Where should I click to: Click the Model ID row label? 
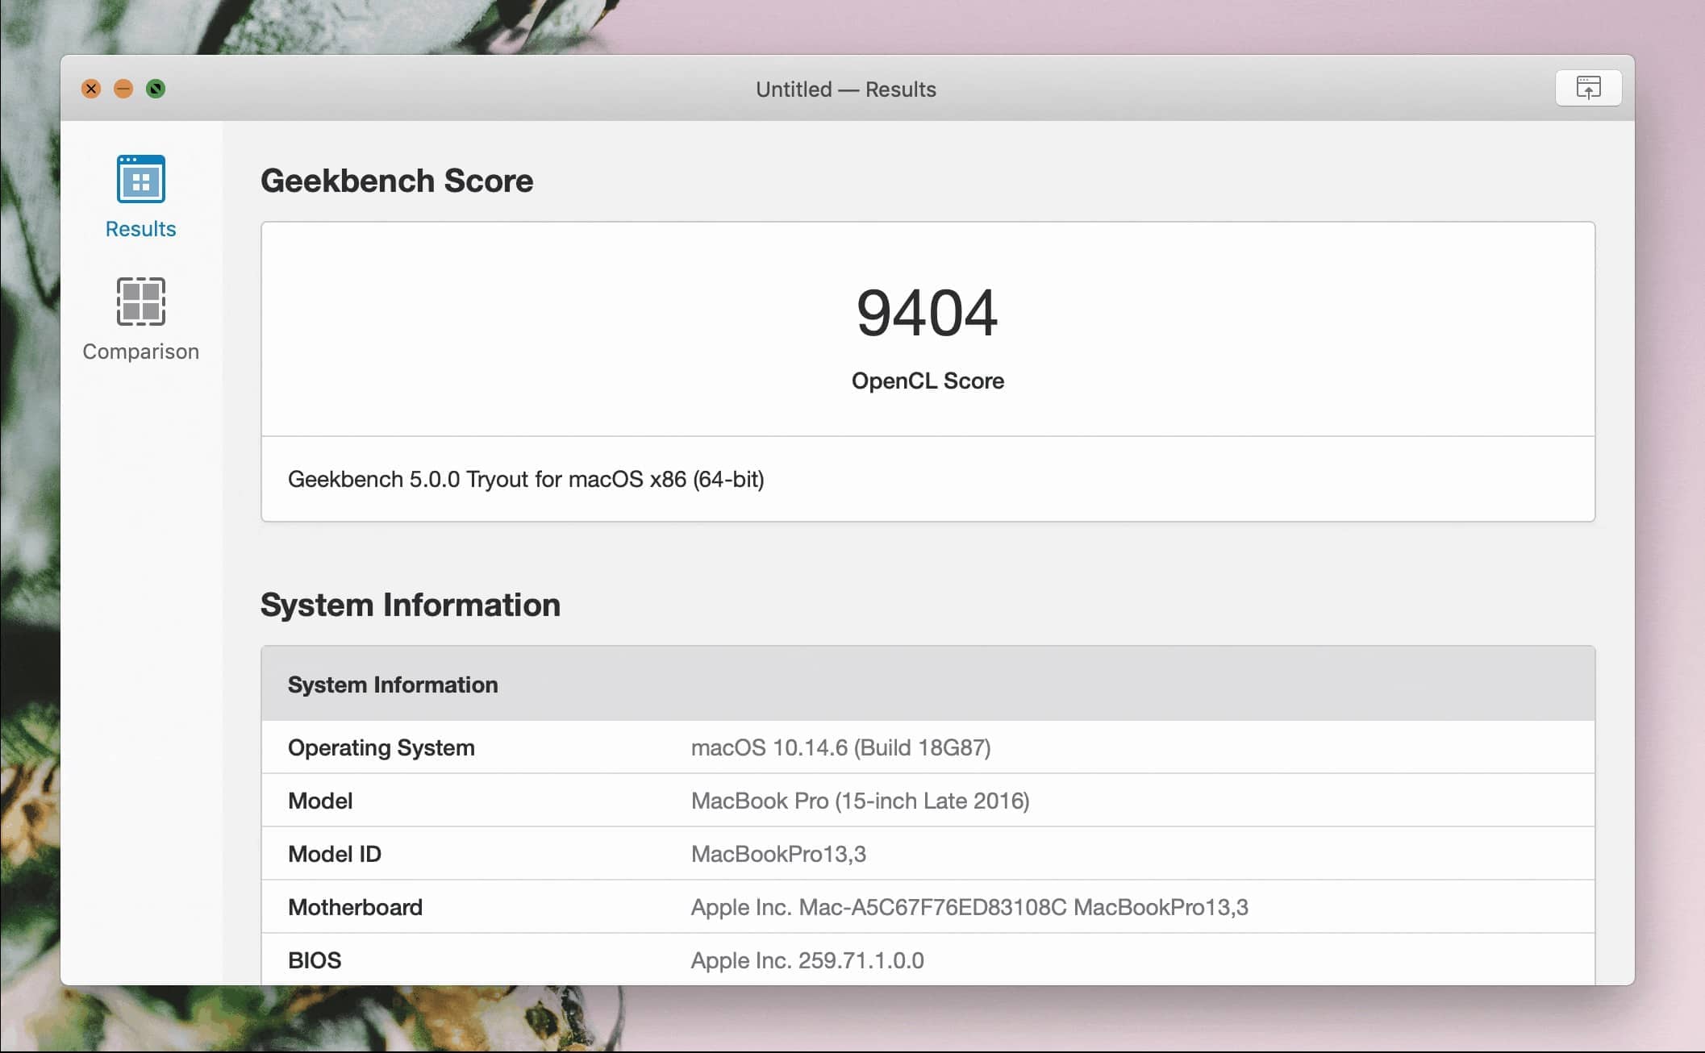pos(335,854)
